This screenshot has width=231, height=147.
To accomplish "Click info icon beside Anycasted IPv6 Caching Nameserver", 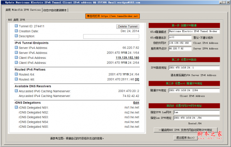I will [x=16, y=91].
